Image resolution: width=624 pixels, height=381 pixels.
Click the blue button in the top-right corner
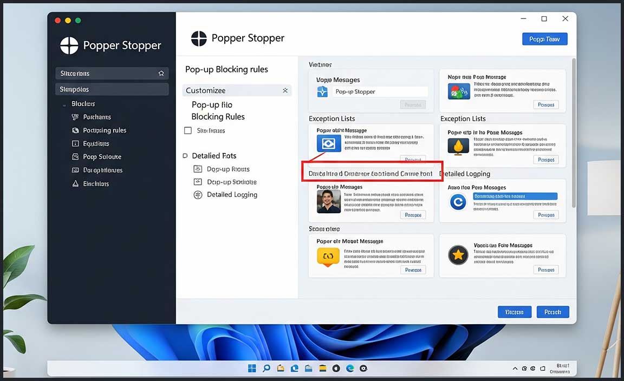coord(544,39)
